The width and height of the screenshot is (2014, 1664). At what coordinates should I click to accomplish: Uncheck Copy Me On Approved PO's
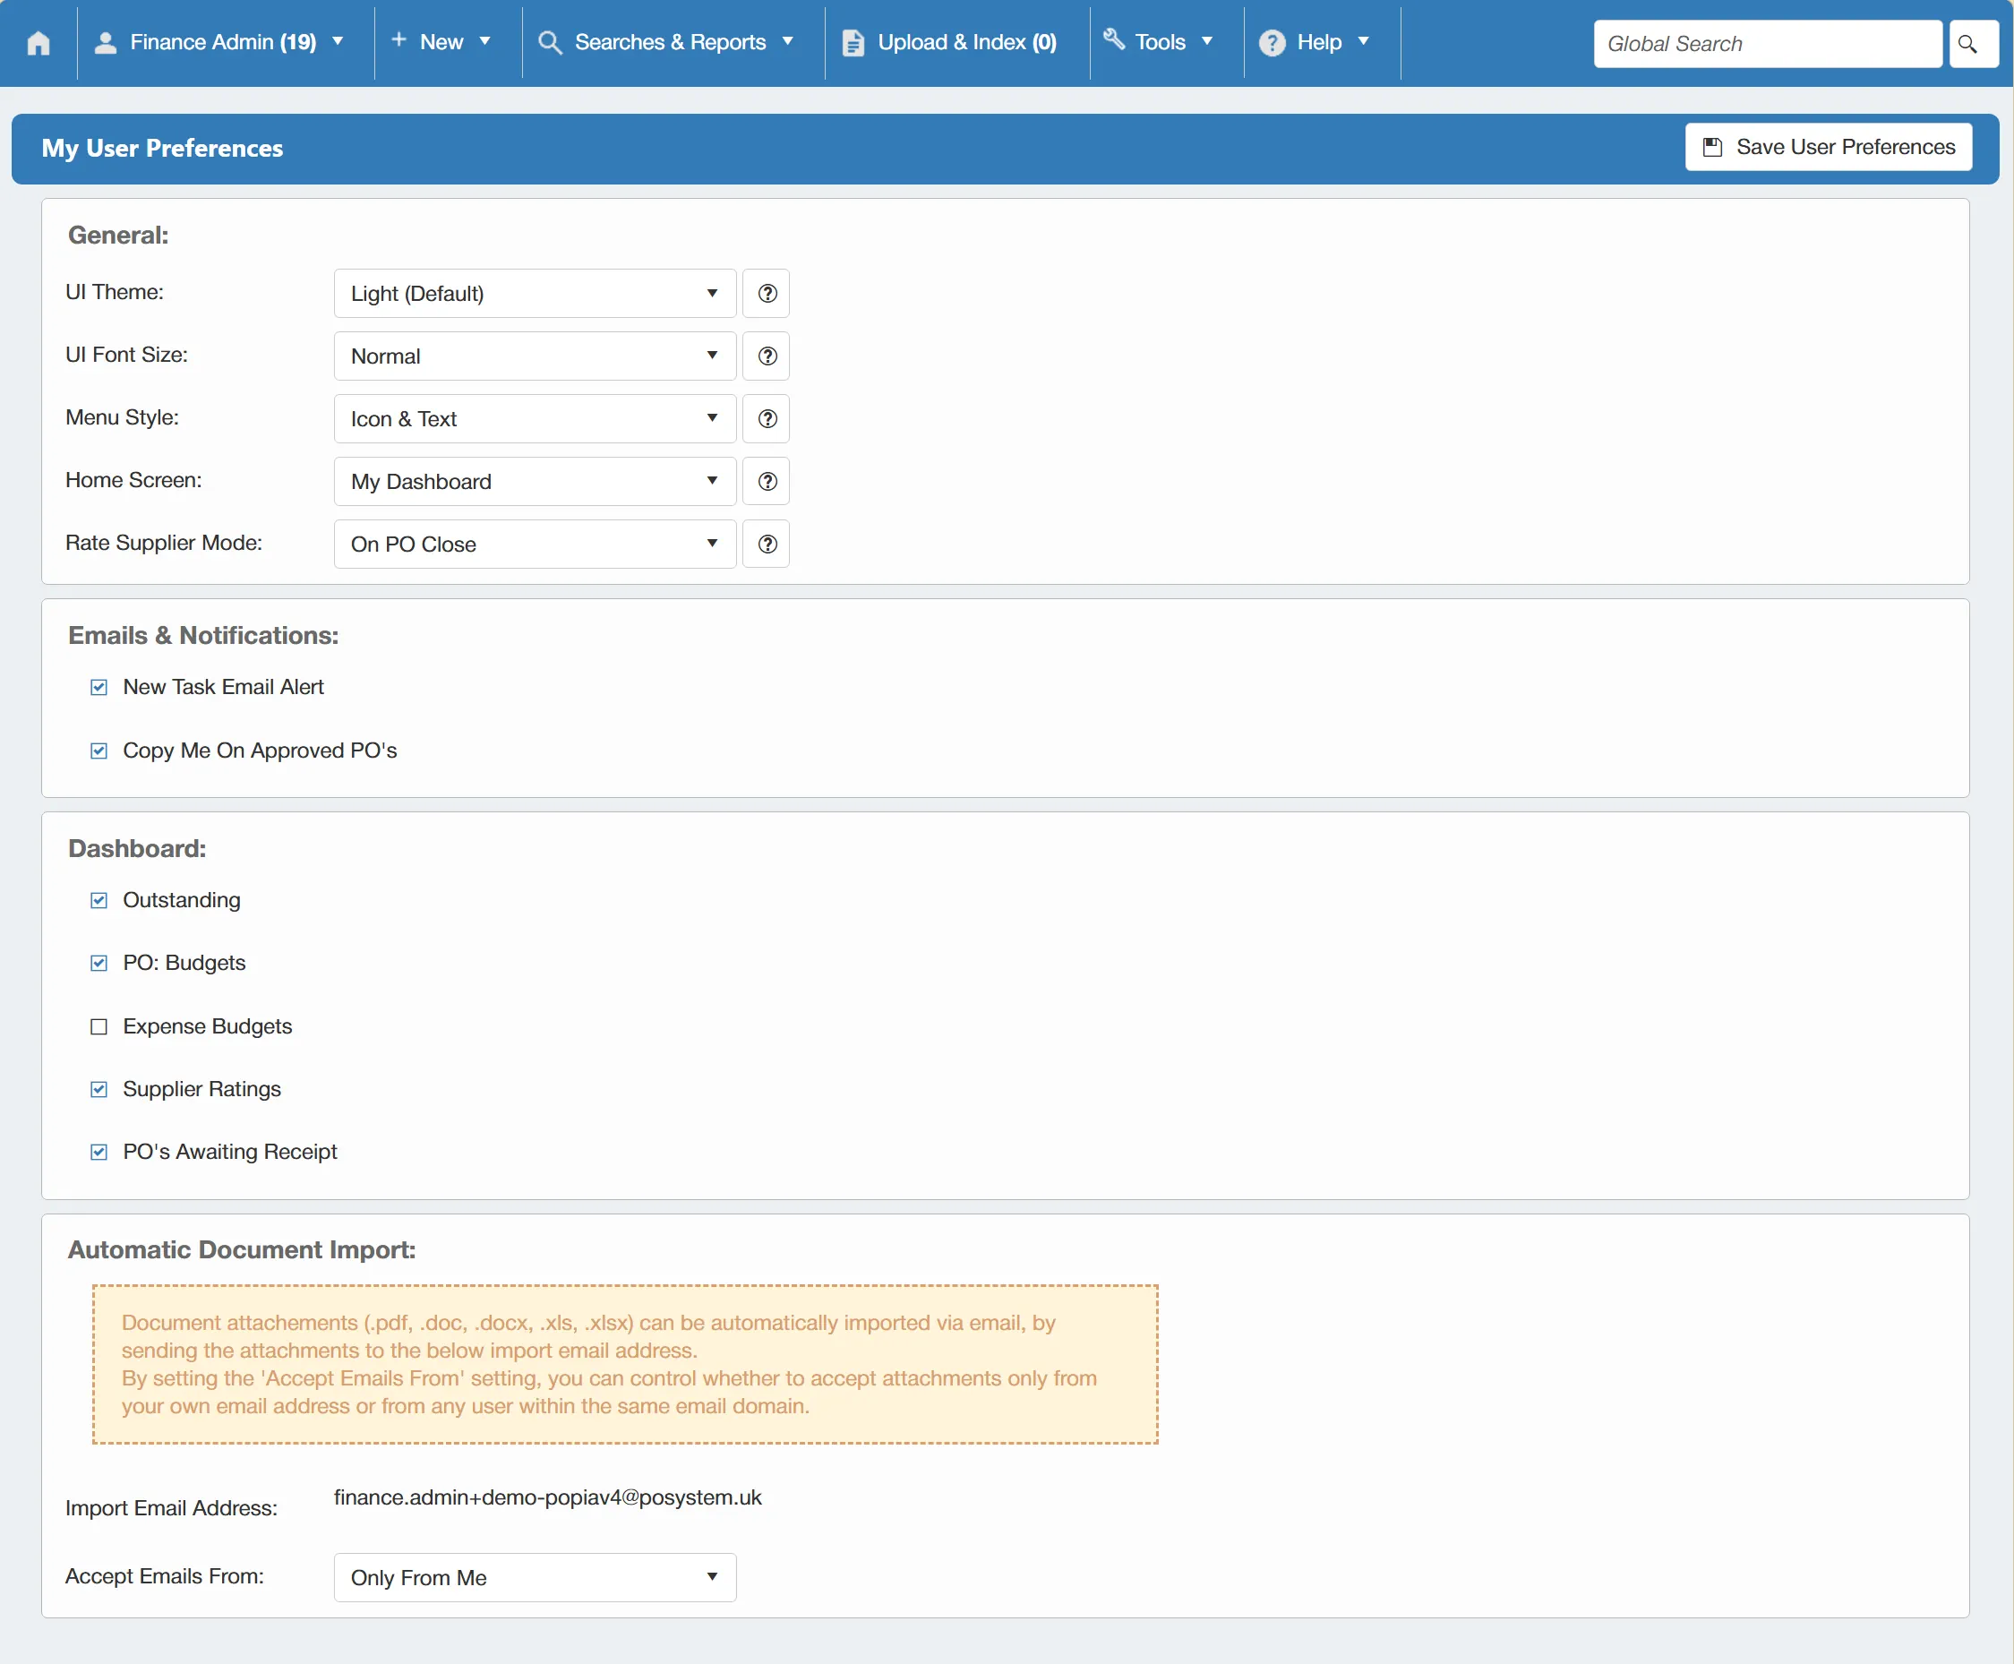[x=99, y=751]
